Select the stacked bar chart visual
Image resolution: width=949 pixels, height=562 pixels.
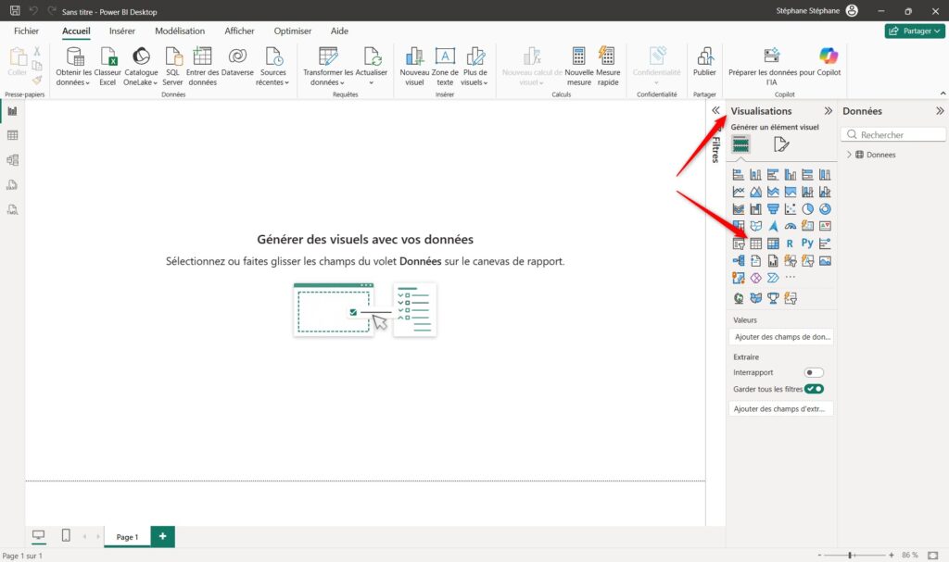click(739, 175)
